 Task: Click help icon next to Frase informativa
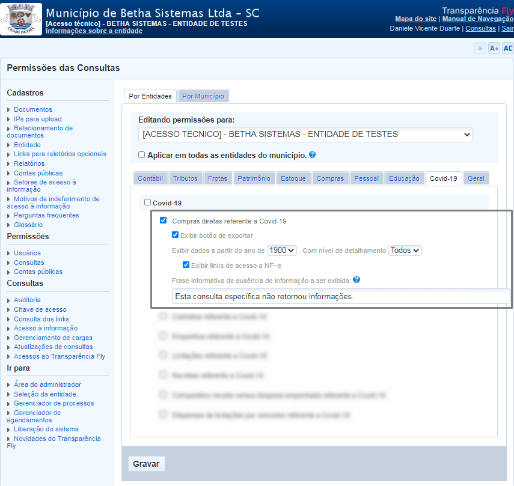[356, 280]
